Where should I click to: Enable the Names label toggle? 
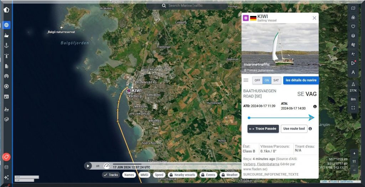[x=129, y=175]
